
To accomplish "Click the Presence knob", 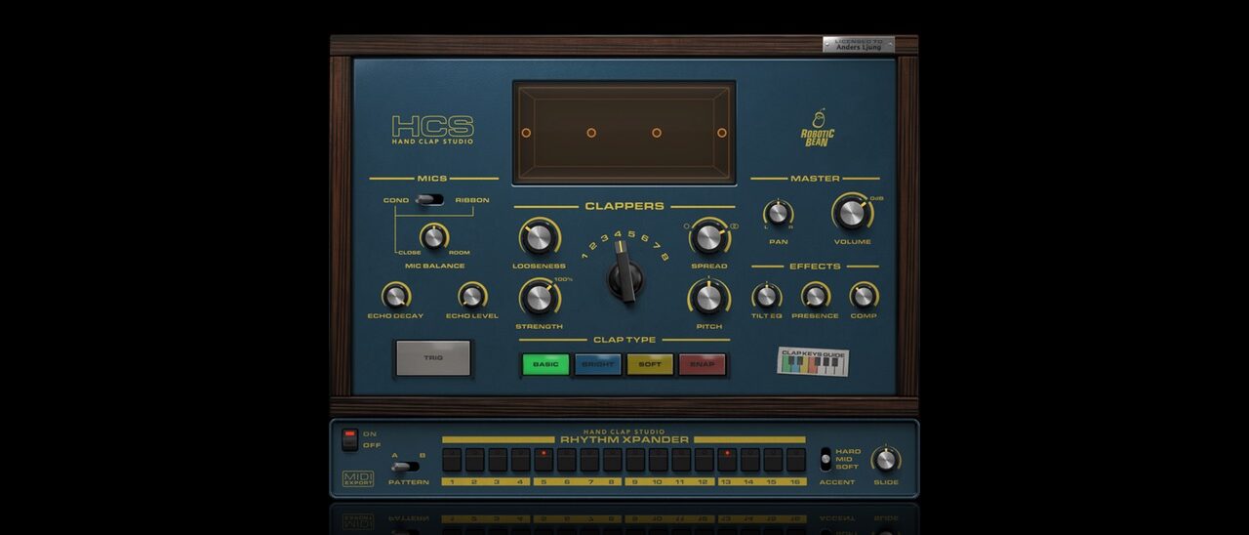I will (x=815, y=295).
